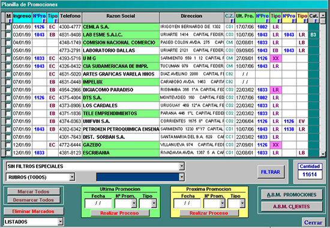Click Fecha field in Proxima Promocion
The height and width of the screenshot is (228, 330).
187,203
